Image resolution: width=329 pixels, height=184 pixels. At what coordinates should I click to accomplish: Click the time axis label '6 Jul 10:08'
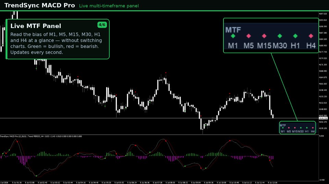pos(222,183)
